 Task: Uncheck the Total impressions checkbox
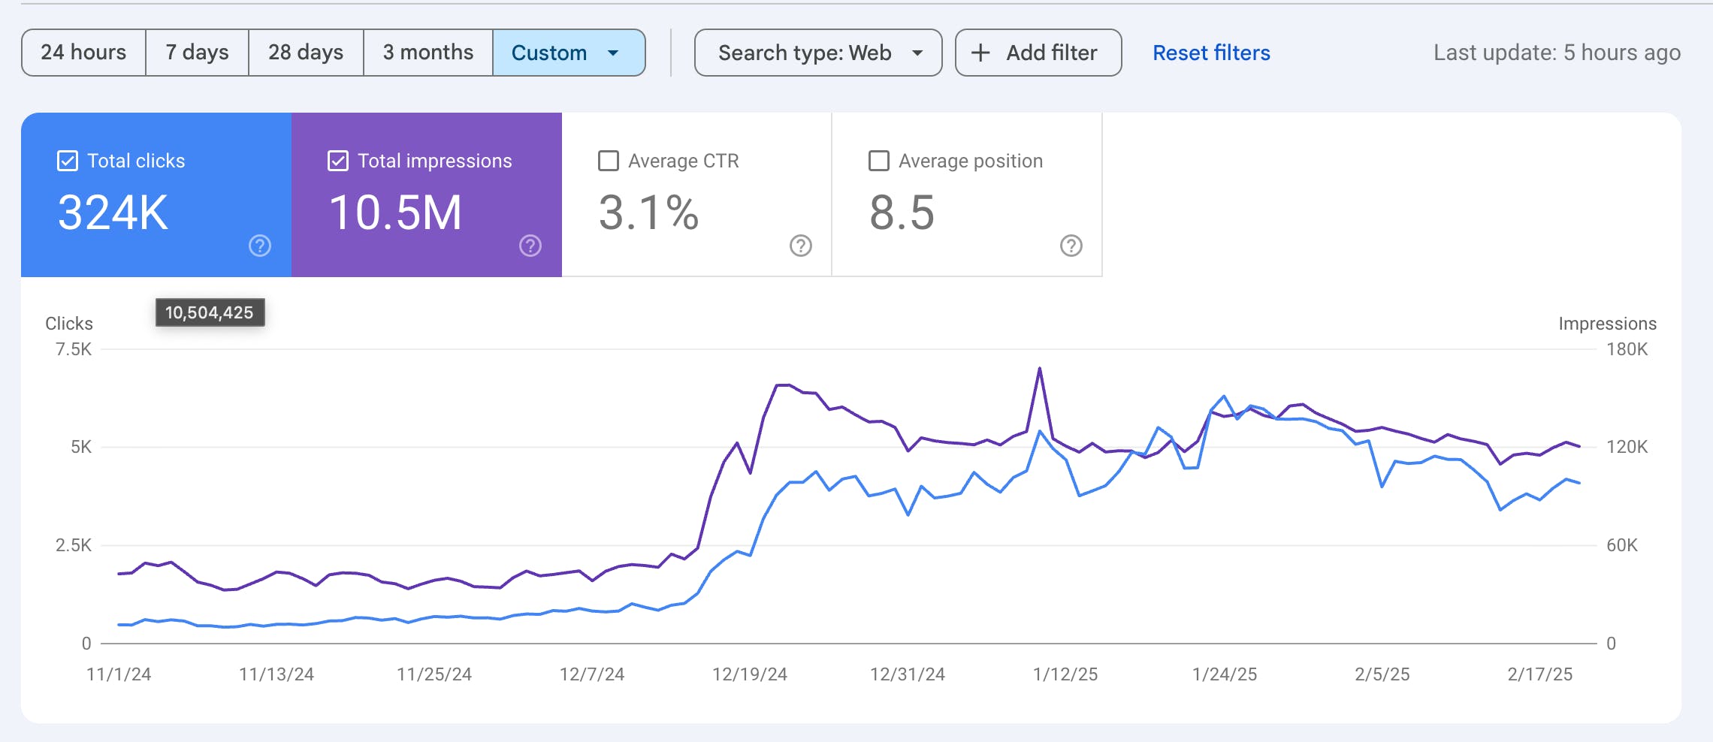(338, 161)
